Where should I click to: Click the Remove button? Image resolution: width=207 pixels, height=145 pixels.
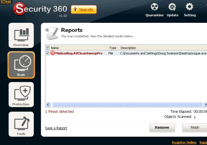(162, 128)
